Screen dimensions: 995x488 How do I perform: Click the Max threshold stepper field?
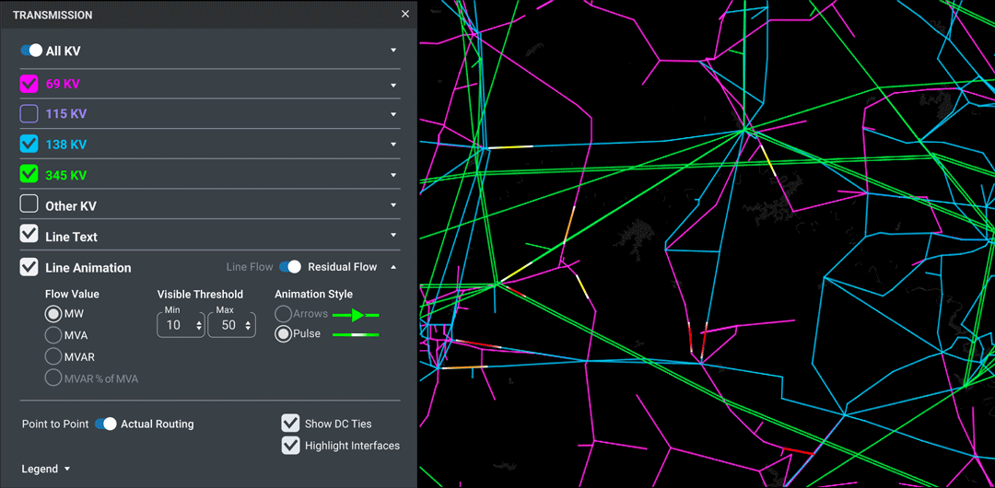point(230,325)
